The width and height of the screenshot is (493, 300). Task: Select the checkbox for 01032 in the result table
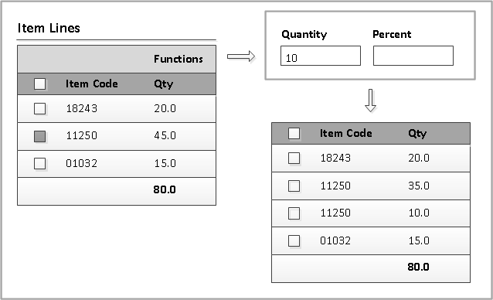pos(294,241)
